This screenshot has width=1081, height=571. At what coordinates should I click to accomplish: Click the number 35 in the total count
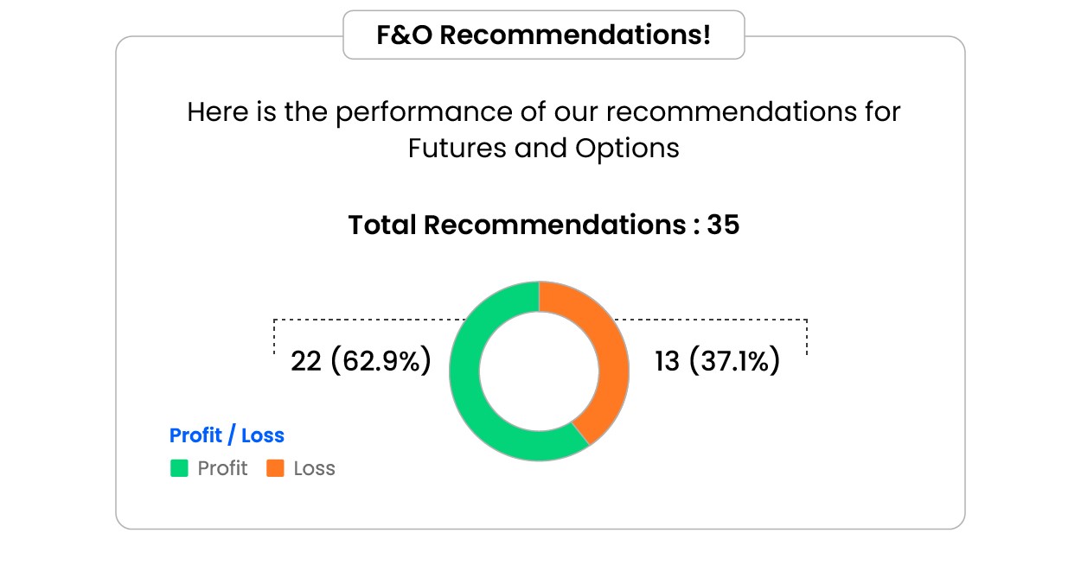click(723, 225)
